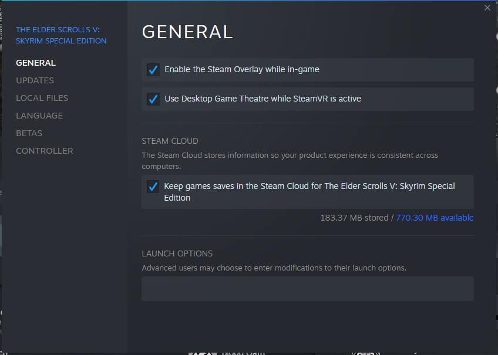The width and height of the screenshot is (498, 355).
Task: Close the Skyrim properties window
Action: [487, 8]
